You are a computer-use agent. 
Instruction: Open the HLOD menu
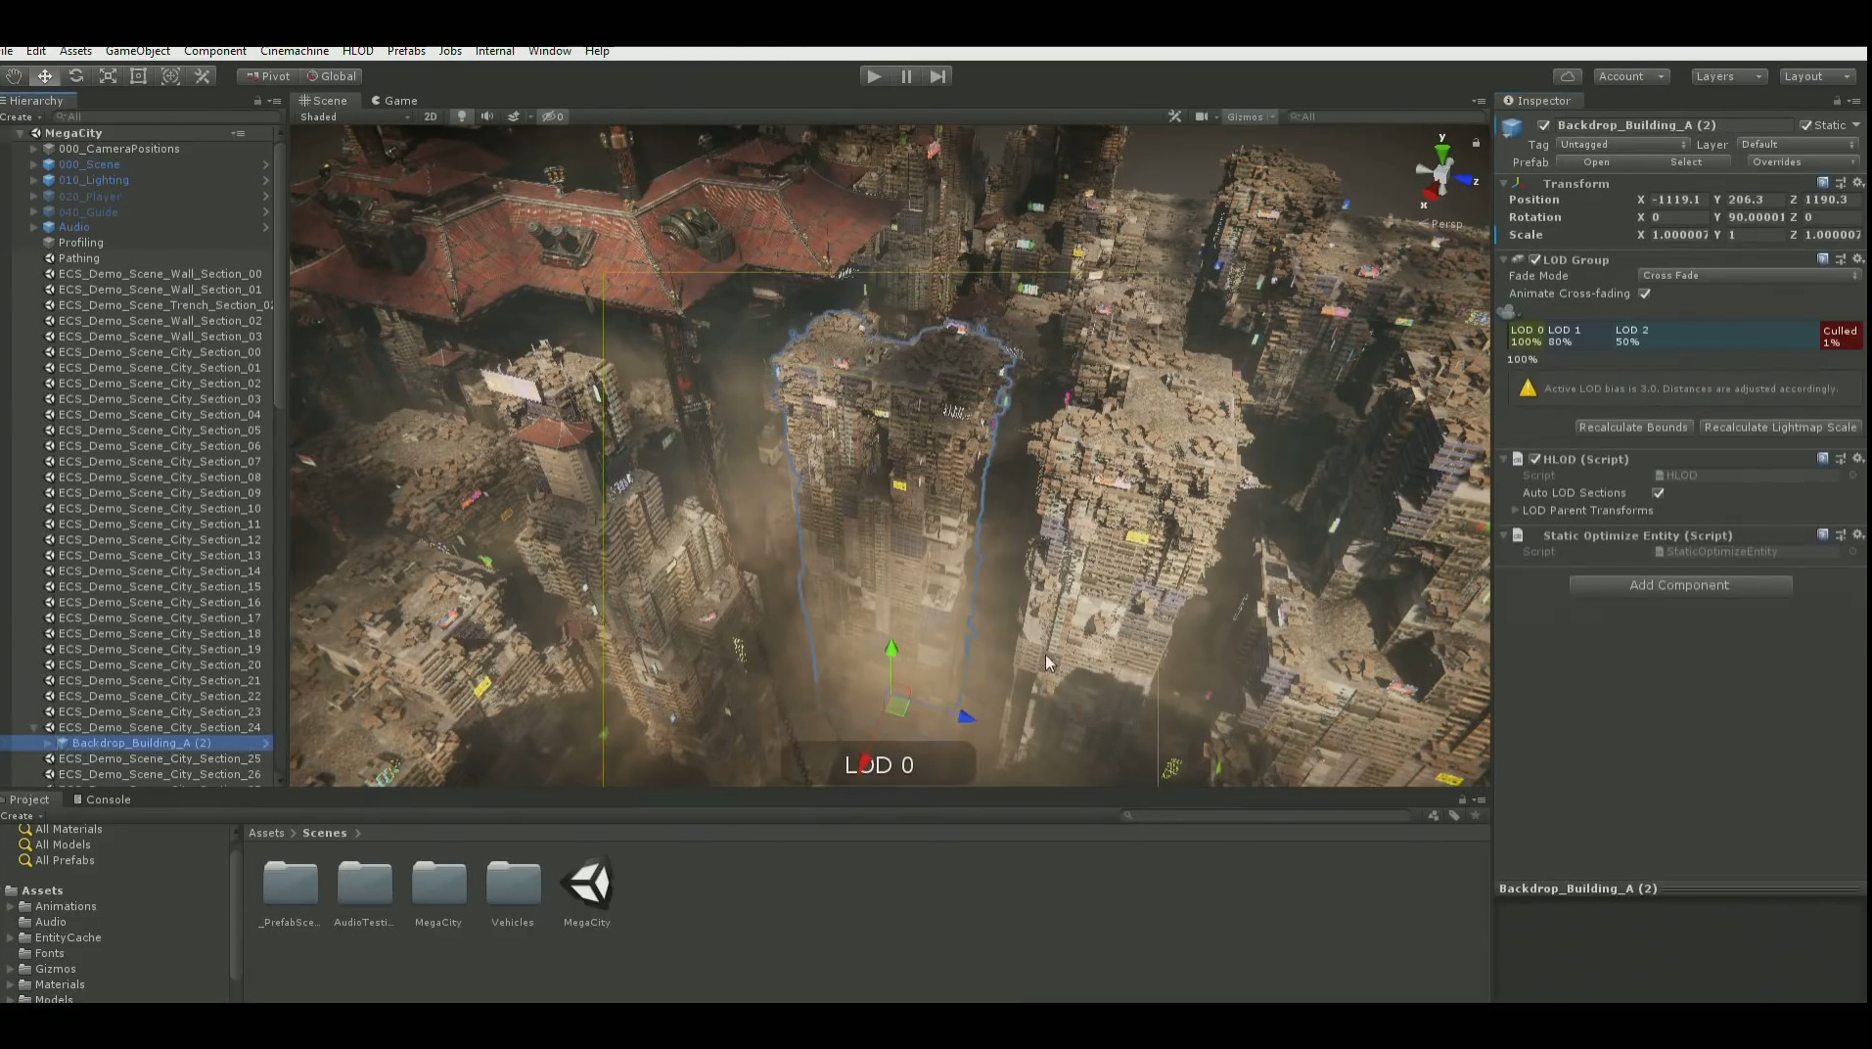tap(358, 51)
